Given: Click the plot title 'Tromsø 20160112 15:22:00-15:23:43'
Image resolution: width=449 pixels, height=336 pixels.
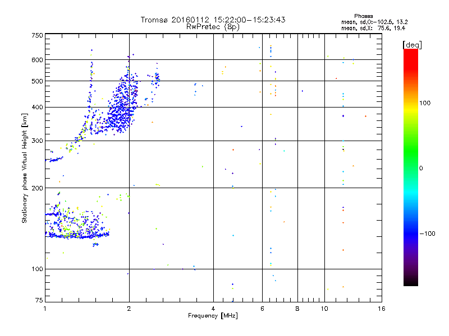Looking at the screenshot, I should tap(213, 20).
